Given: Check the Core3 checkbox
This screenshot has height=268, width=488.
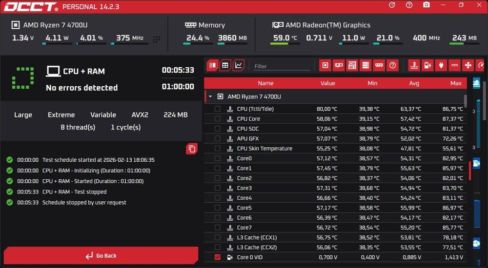Looking at the screenshot, I should pyautogui.click(x=218, y=188).
